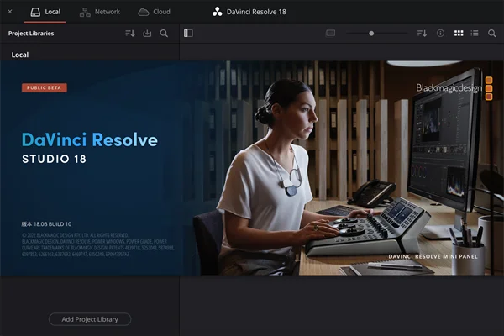Select the Local library entry
This screenshot has width=504, height=336.
(x=20, y=55)
